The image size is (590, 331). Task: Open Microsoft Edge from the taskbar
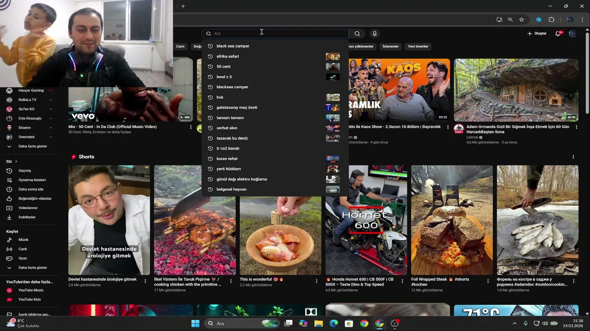334,323
